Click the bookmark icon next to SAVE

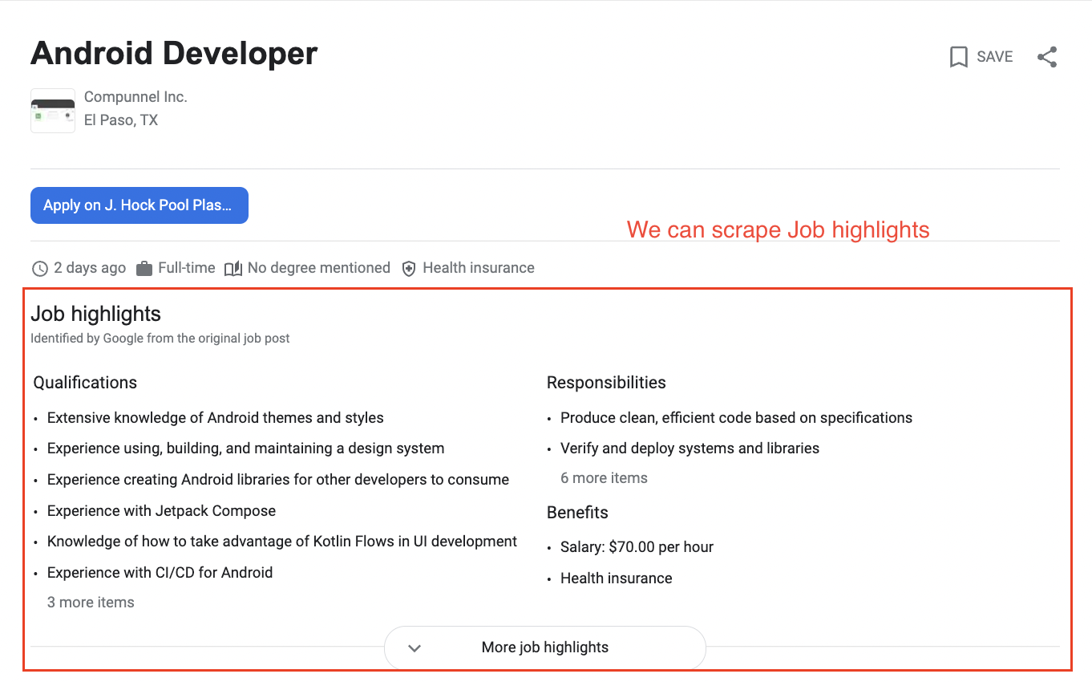click(959, 56)
